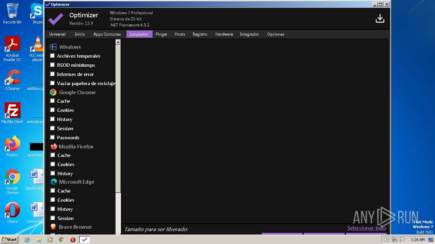Check Microsoft Edge History checkbox
This screenshot has height=244, width=435.
point(52,209)
